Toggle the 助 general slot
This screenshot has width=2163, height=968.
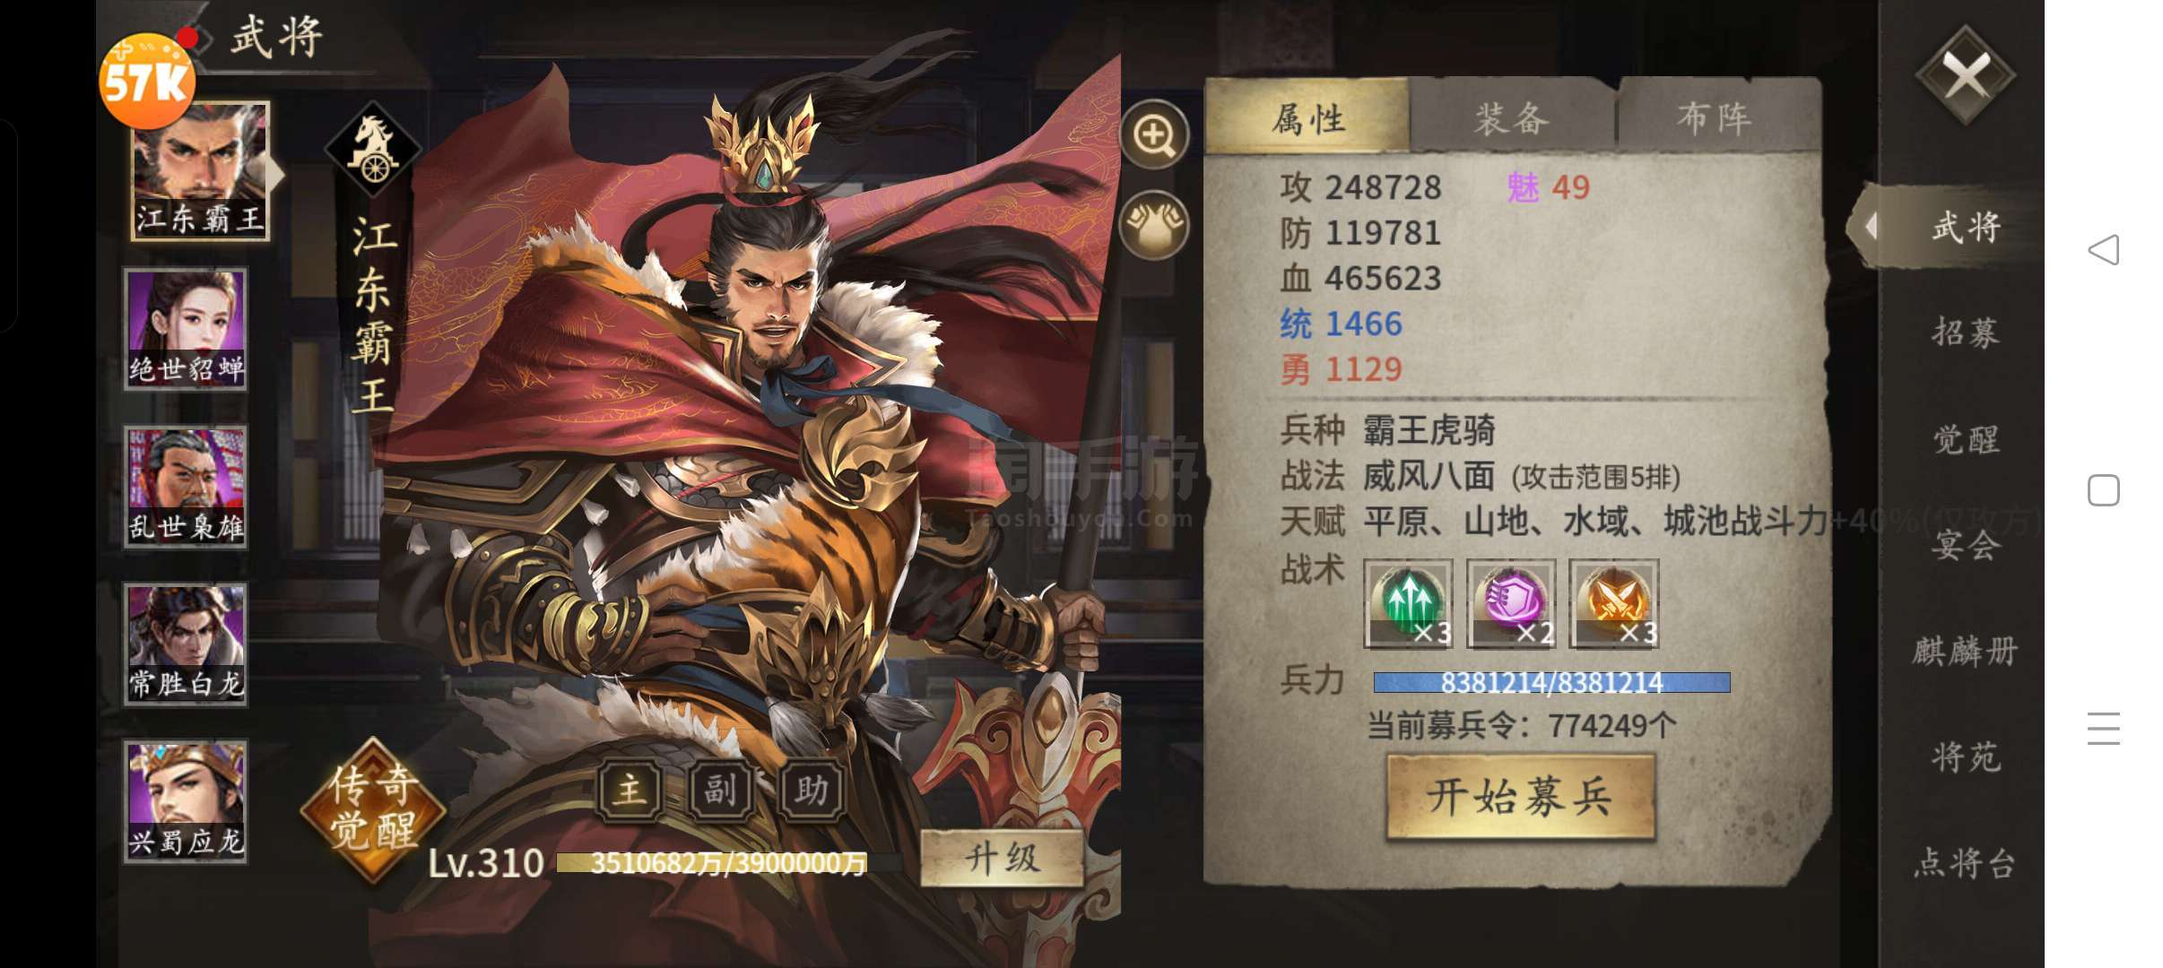tap(812, 790)
